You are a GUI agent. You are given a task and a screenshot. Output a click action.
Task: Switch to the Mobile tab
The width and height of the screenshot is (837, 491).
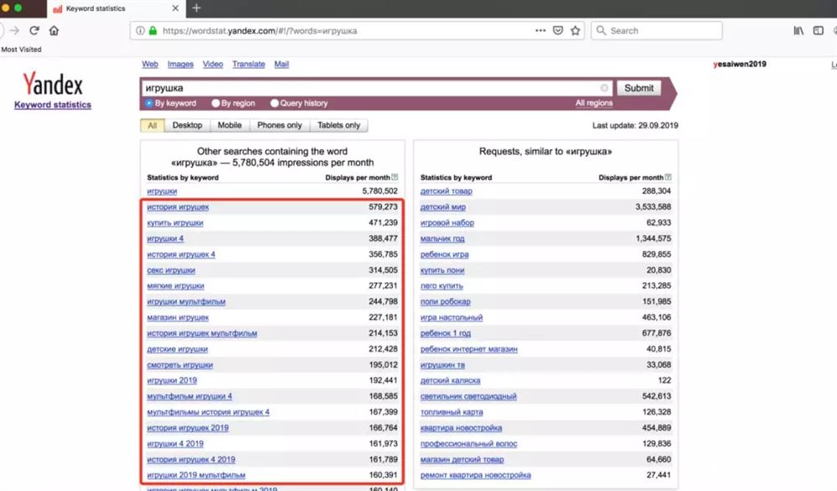click(230, 126)
